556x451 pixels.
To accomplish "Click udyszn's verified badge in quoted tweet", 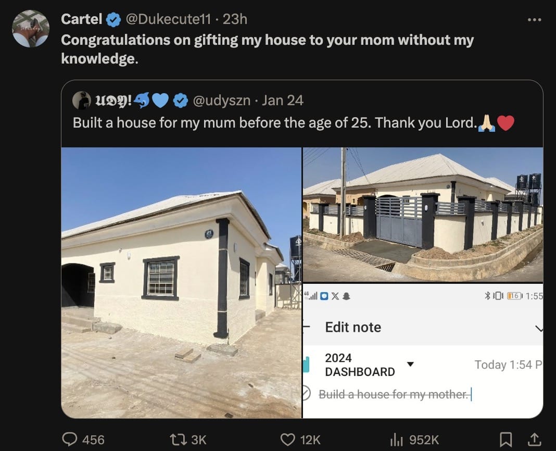I will coord(181,101).
